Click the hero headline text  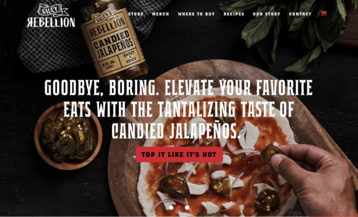click(178, 109)
